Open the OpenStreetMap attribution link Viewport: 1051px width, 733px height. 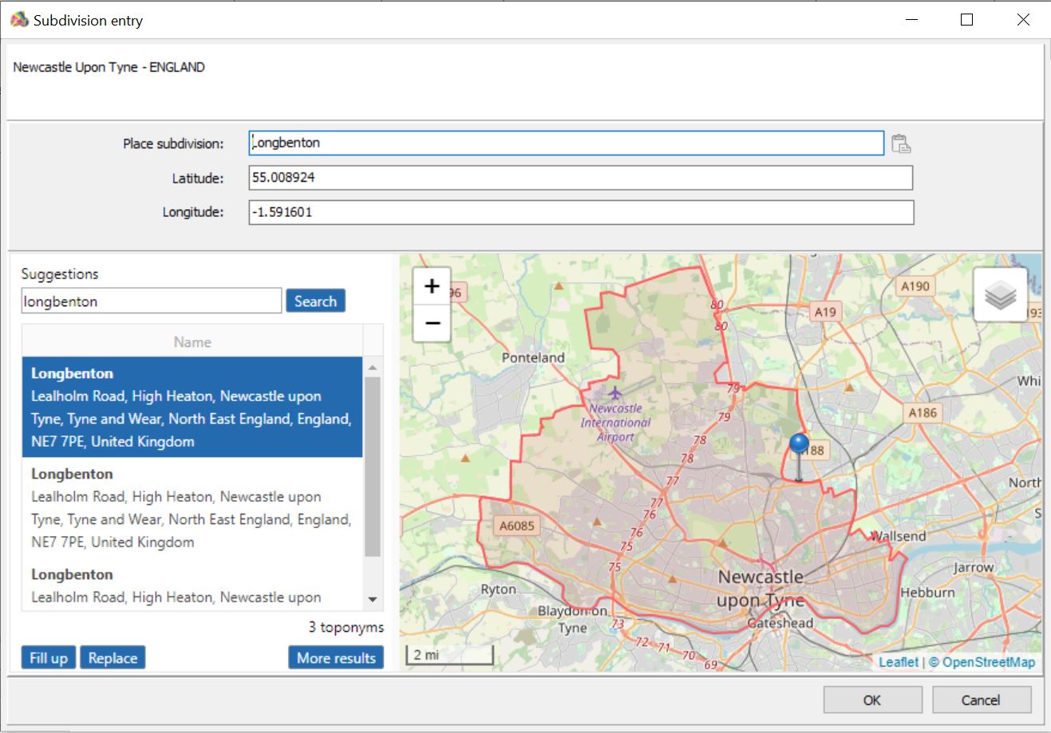click(x=989, y=662)
